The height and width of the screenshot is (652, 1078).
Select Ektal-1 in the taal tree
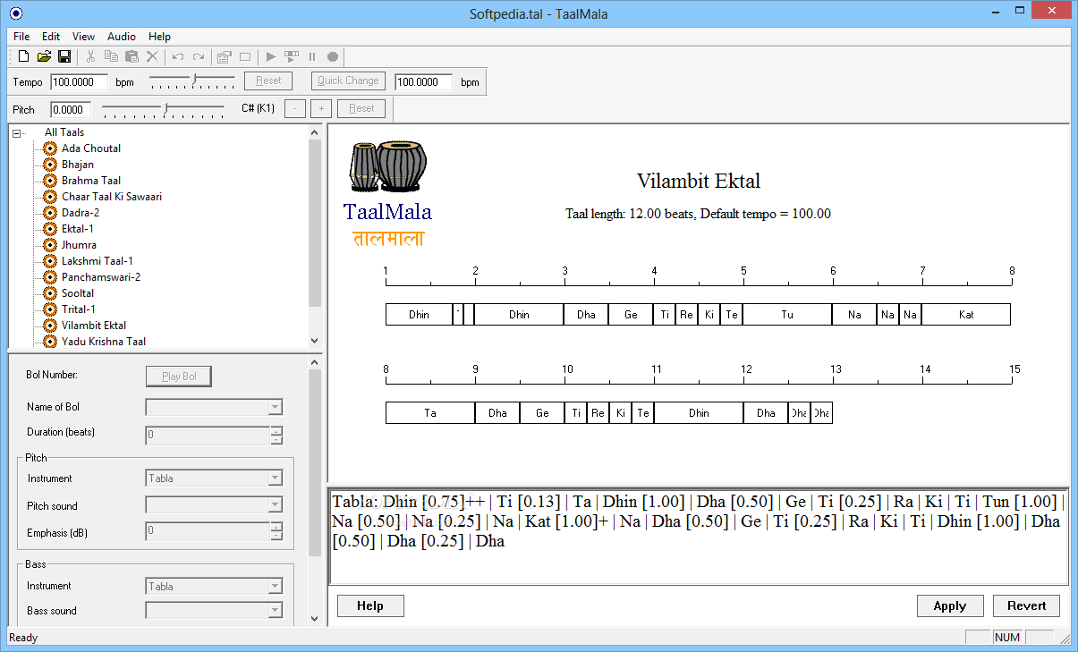click(x=78, y=229)
